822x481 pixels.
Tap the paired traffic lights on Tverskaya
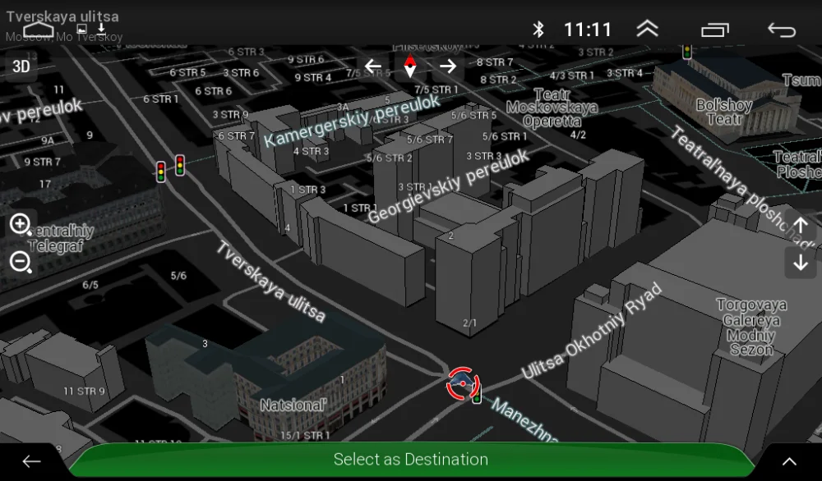[170, 168]
